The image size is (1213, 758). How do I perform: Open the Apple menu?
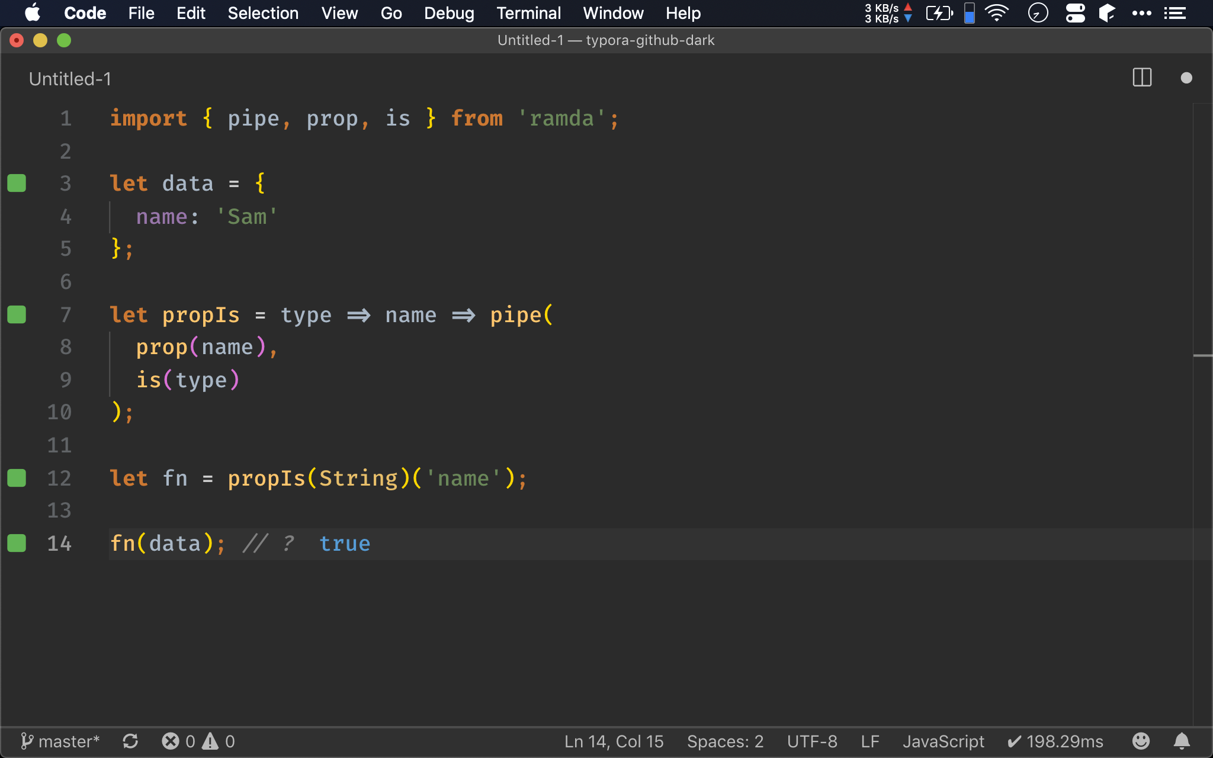point(33,13)
